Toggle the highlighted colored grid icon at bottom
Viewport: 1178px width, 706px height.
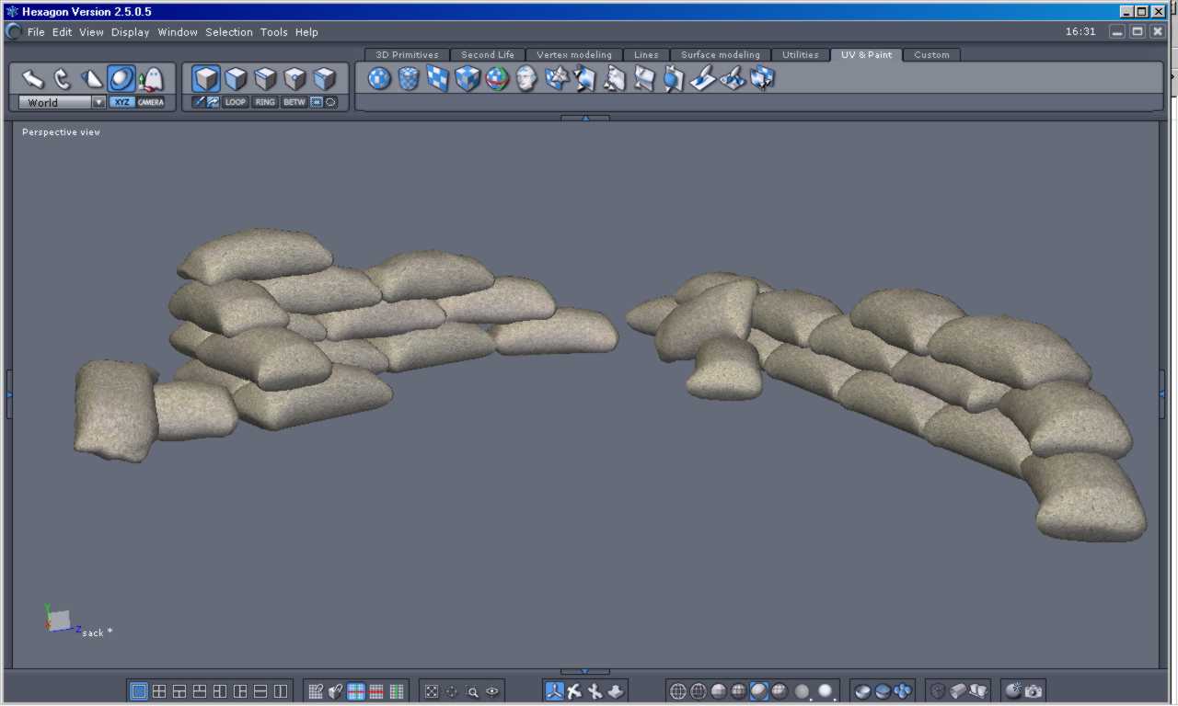click(356, 691)
